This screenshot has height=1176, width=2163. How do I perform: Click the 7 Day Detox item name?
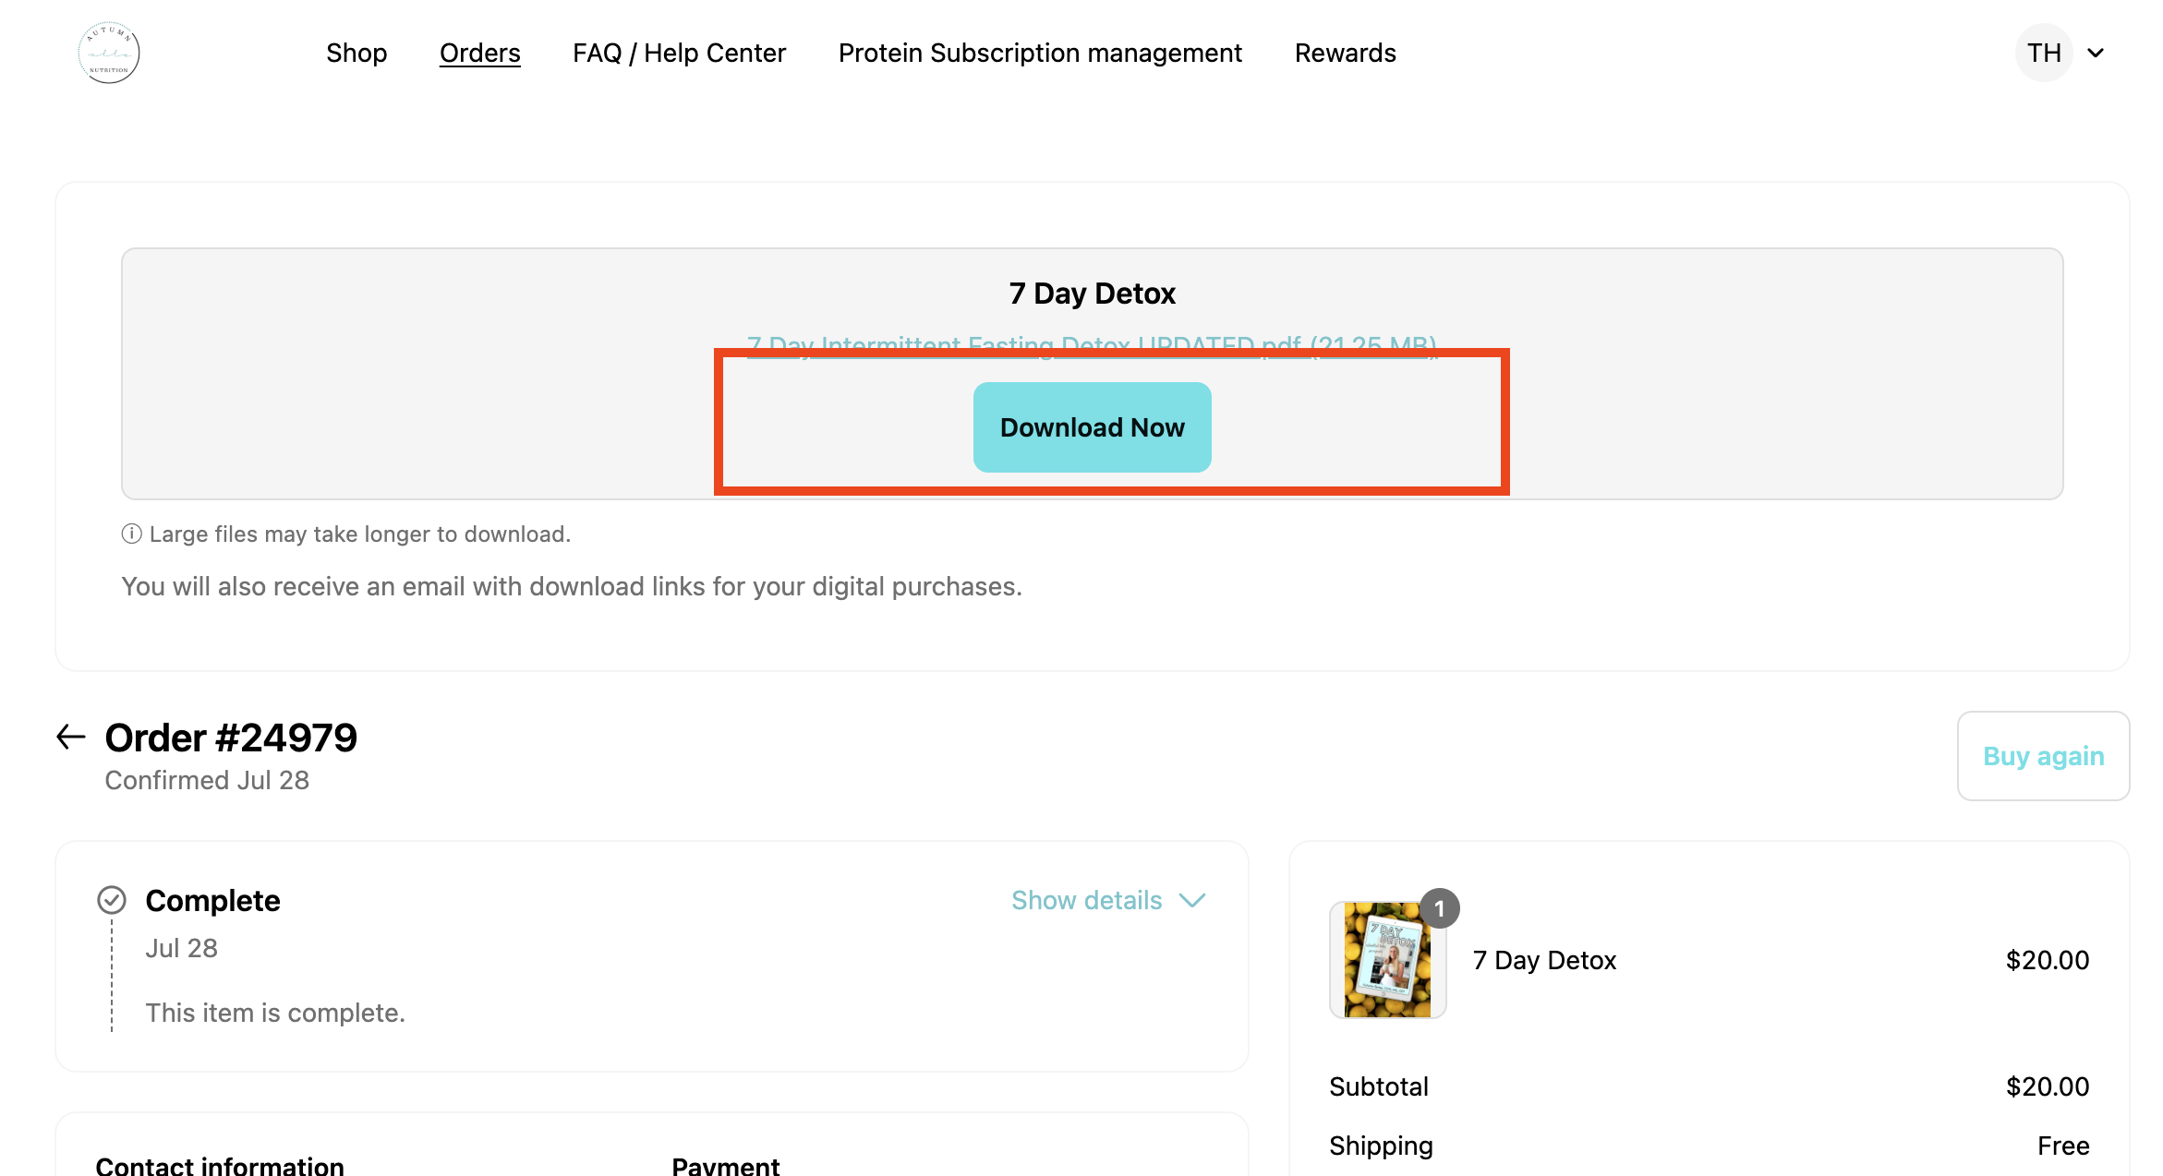click(1544, 960)
